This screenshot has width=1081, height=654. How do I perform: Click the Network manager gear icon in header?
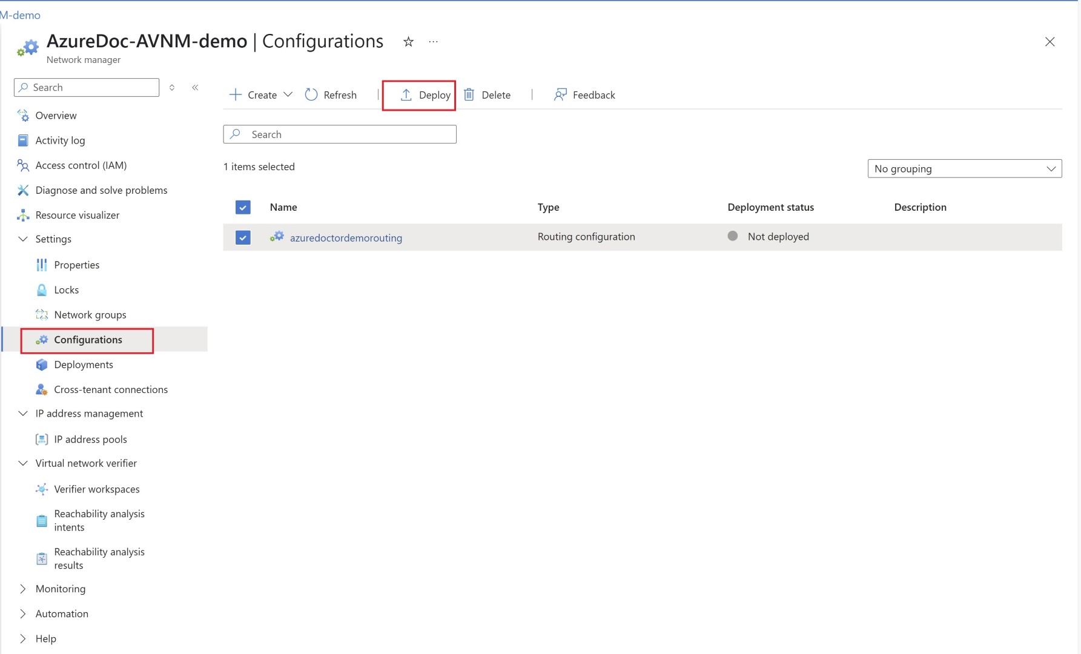27,48
